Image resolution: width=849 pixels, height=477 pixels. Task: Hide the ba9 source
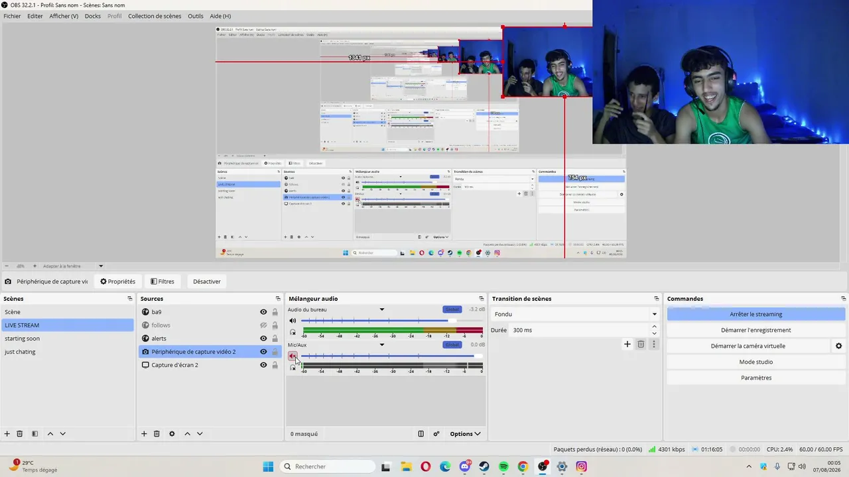pyautogui.click(x=263, y=312)
